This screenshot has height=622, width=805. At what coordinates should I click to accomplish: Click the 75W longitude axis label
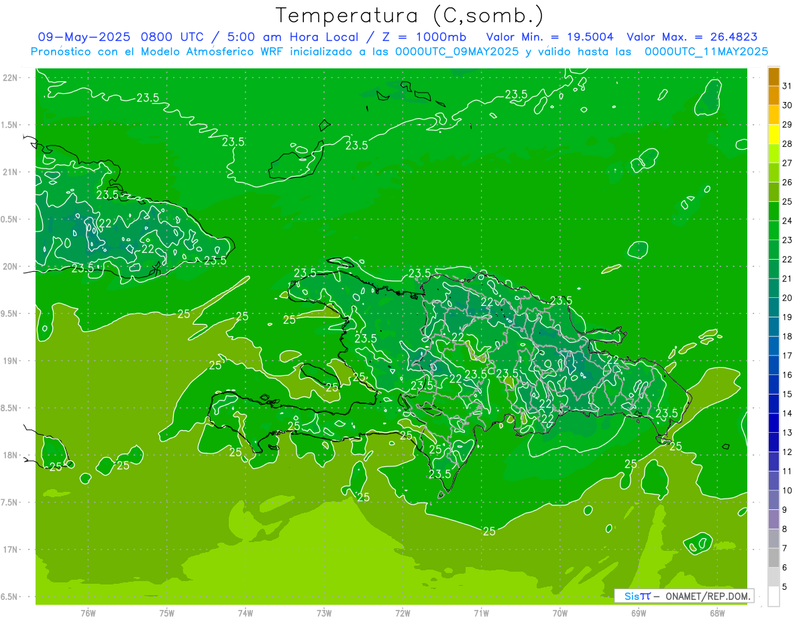click(166, 613)
